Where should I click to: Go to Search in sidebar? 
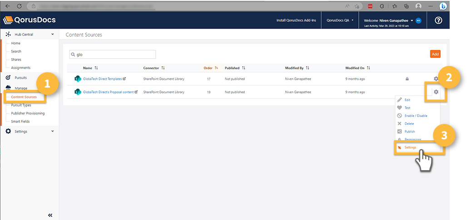point(16,51)
